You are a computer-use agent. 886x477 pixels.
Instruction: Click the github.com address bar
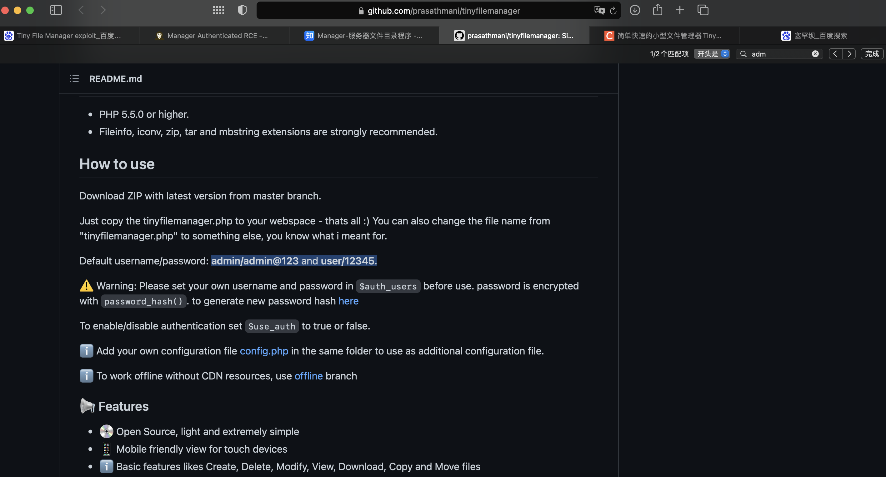(x=438, y=11)
